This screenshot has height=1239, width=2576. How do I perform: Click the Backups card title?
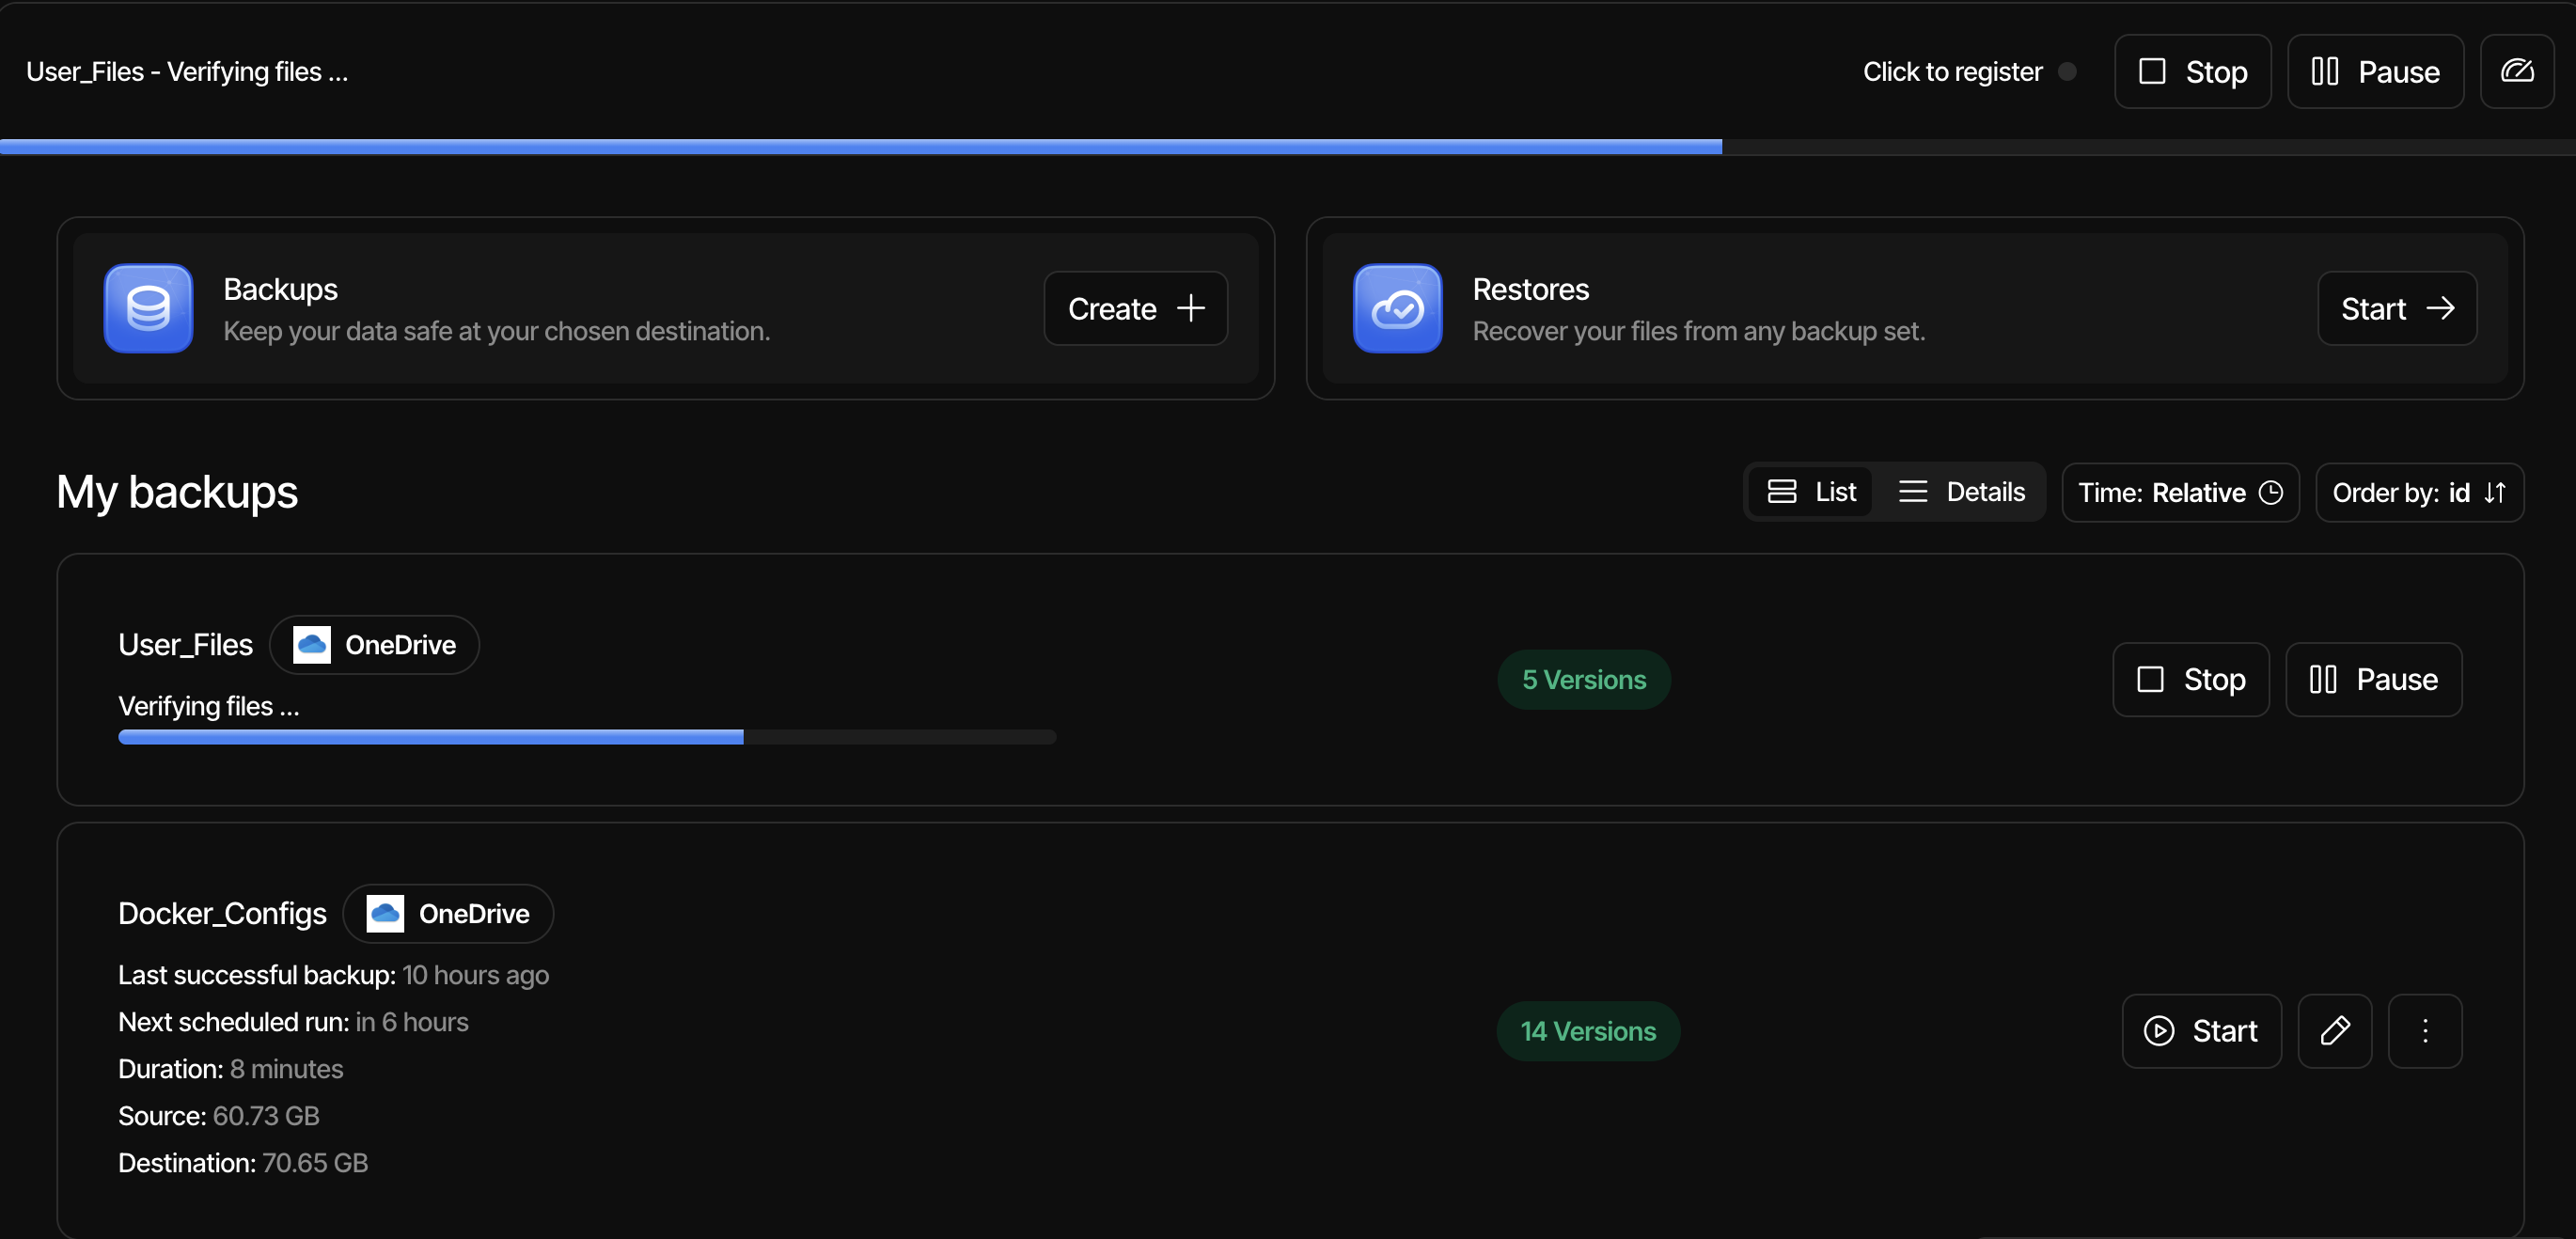tap(280, 289)
